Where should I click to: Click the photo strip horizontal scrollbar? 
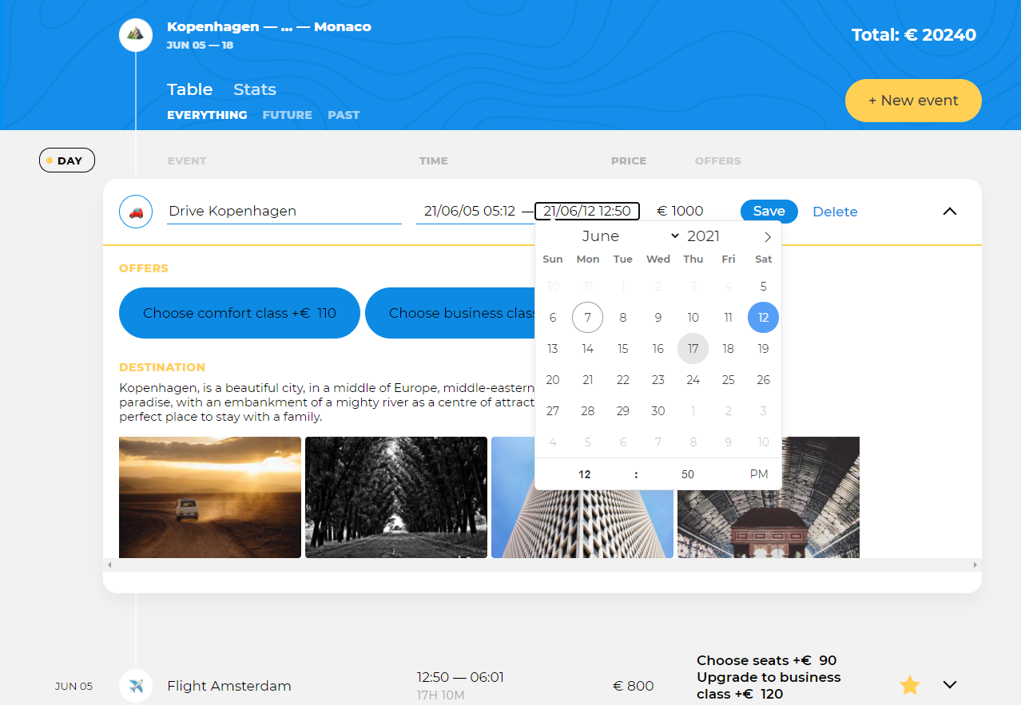click(x=542, y=565)
